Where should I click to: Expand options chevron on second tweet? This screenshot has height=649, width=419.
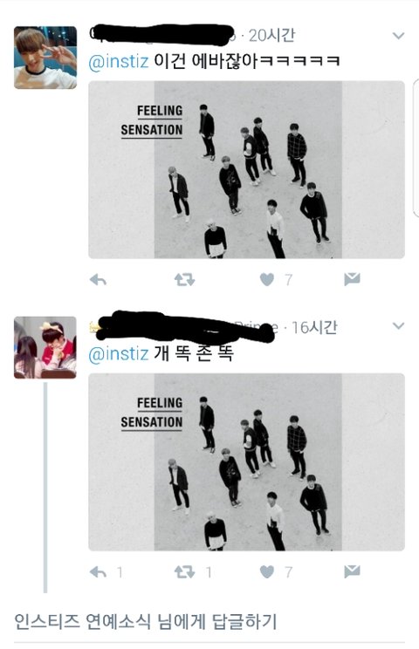tap(398, 326)
